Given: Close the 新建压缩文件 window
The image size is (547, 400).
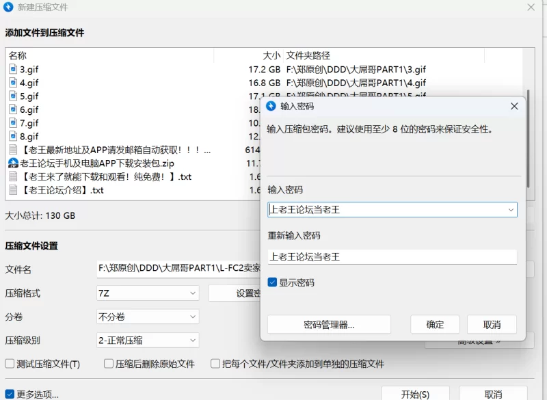Looking at the screenshot, I should (x=531, y=7).
